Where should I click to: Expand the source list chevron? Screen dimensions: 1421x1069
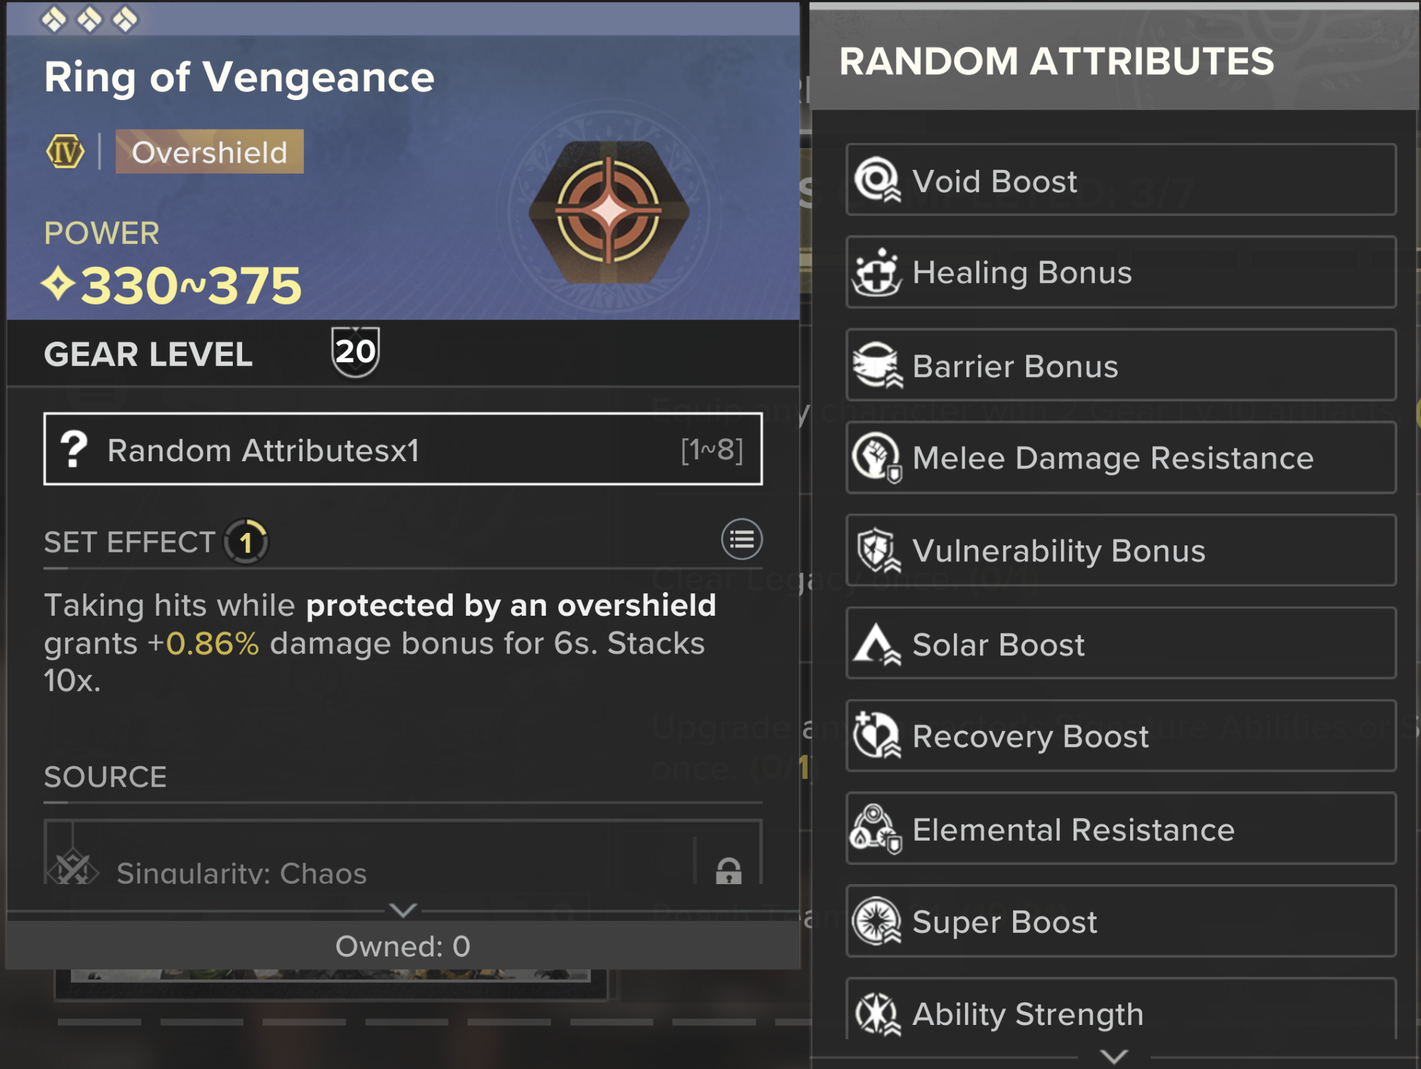click(403, 910)
